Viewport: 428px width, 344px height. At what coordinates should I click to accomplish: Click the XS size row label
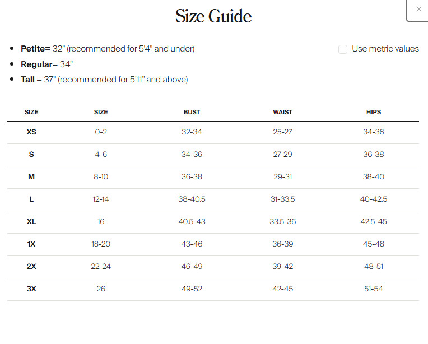[x=31, y=132]
